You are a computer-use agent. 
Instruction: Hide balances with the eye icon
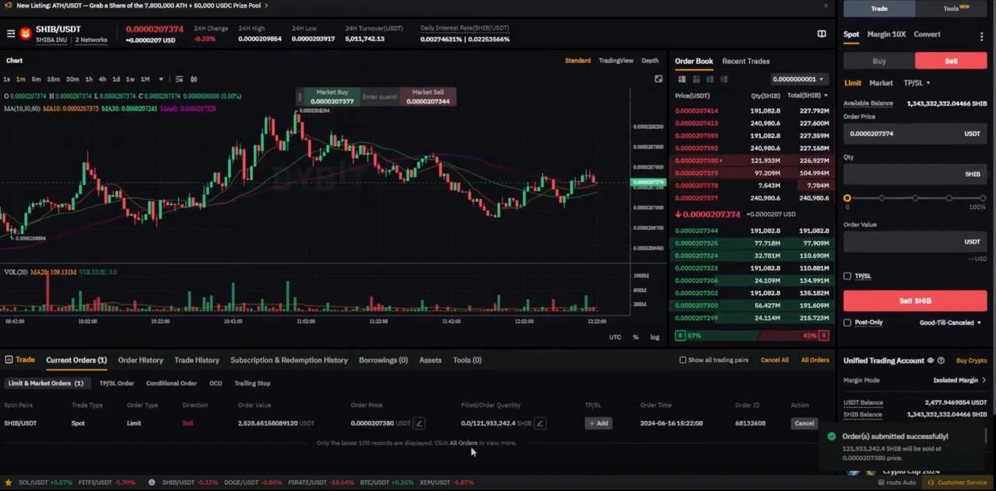click(x=931, y=360)
